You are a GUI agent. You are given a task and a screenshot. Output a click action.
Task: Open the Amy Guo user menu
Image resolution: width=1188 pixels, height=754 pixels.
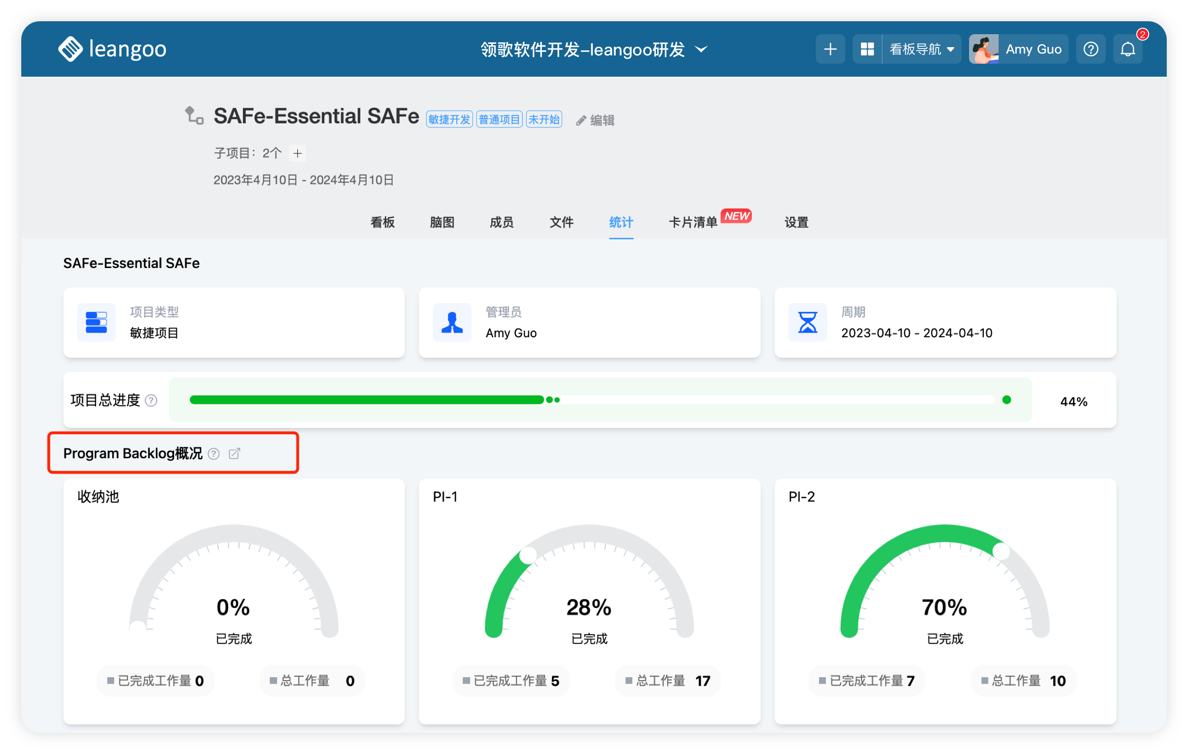click(1018, 49)
